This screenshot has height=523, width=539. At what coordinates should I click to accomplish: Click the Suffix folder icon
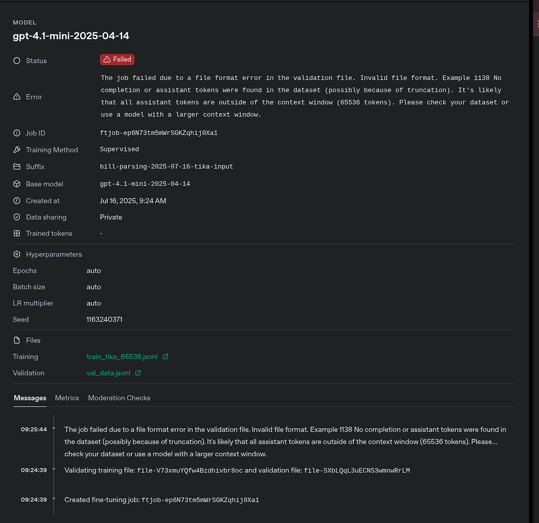coord(16,167)
